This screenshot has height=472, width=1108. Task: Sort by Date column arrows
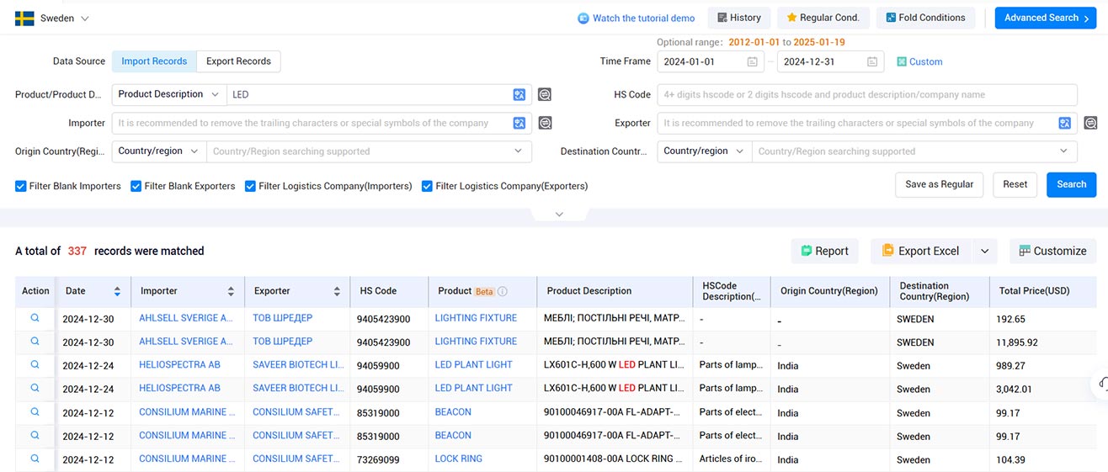pos(117,291)
